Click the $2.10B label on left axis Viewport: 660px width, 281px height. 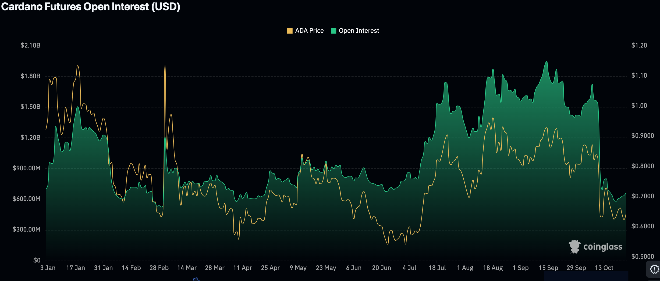tap(30, 45)
